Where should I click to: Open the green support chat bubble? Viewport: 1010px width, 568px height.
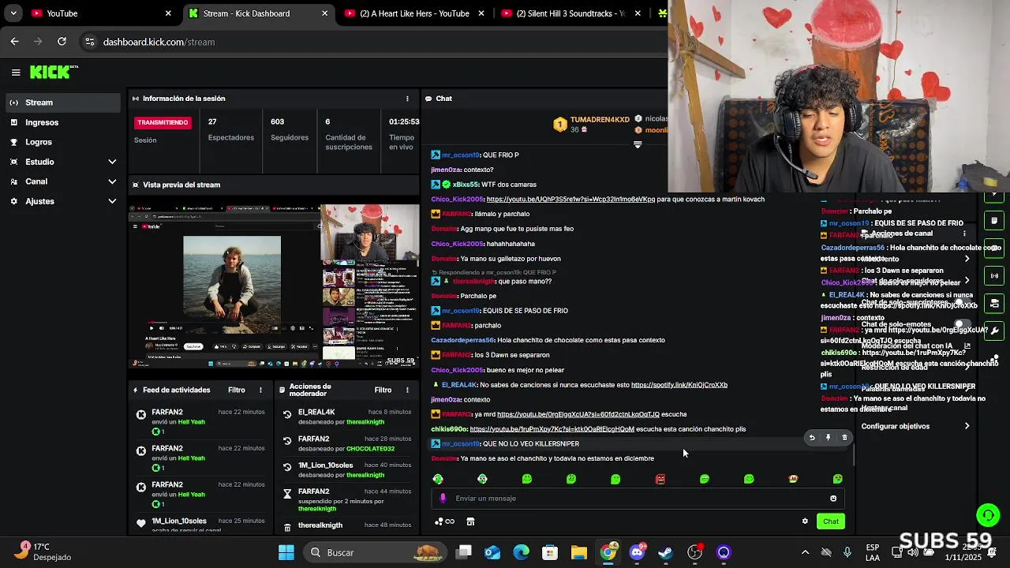pyautogui.click(x=988, y=515)
